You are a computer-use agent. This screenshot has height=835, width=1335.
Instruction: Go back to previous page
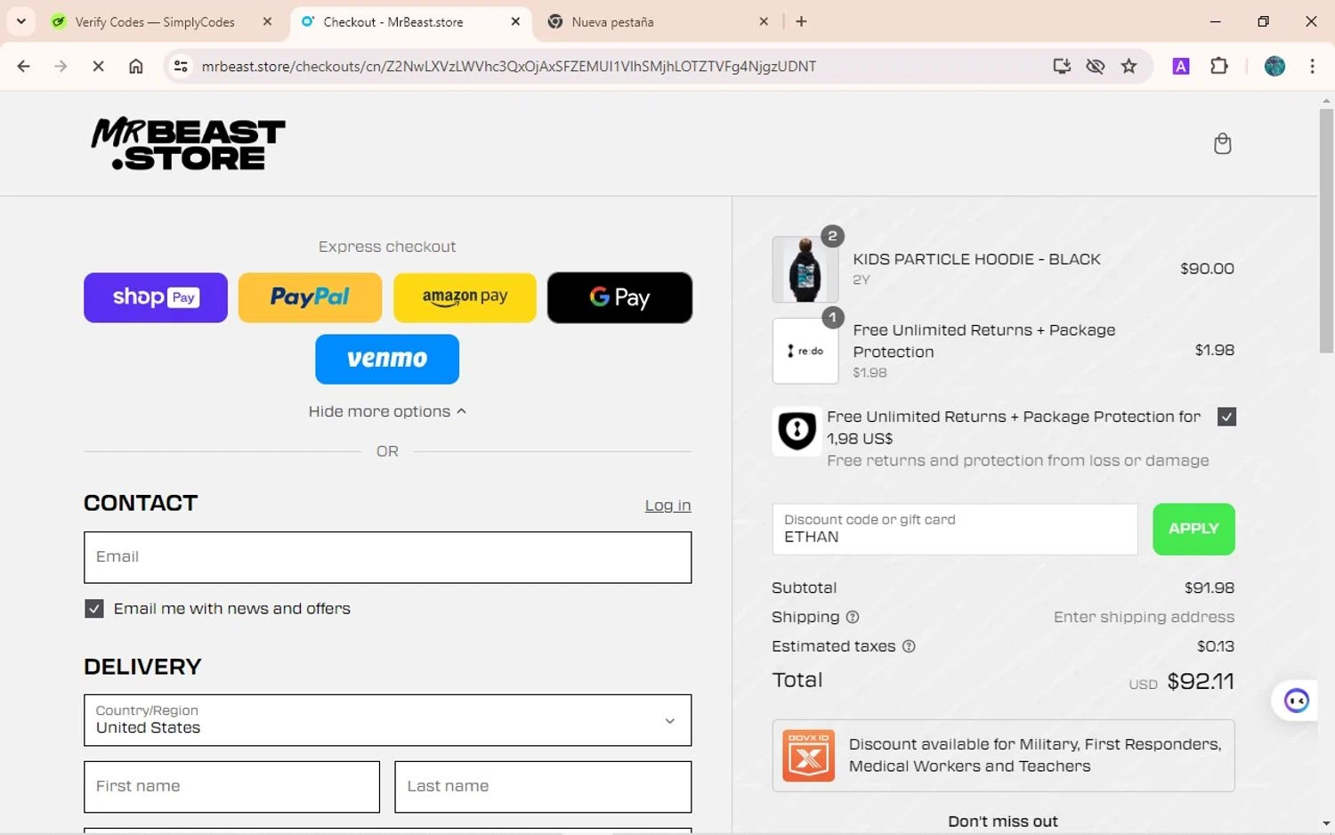[24, 66]
